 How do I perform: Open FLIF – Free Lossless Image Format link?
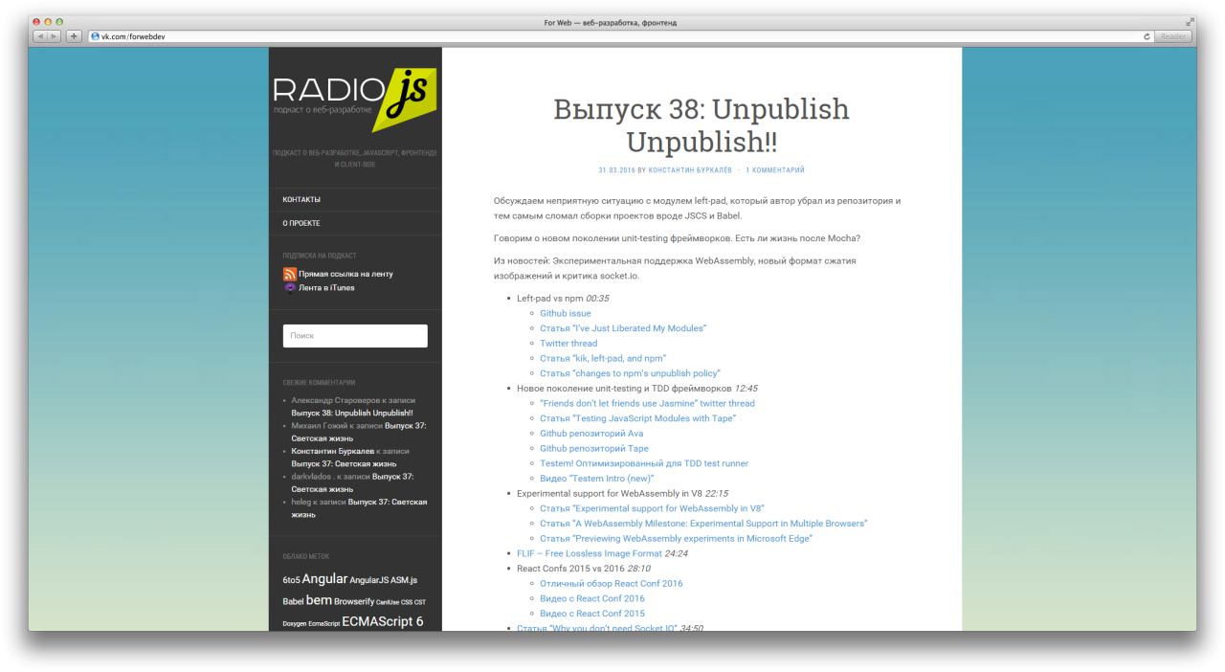pos(590,553)
